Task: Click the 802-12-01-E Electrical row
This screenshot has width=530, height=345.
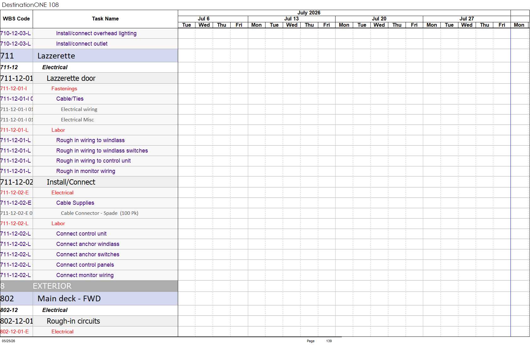Action: pos(89,331)
